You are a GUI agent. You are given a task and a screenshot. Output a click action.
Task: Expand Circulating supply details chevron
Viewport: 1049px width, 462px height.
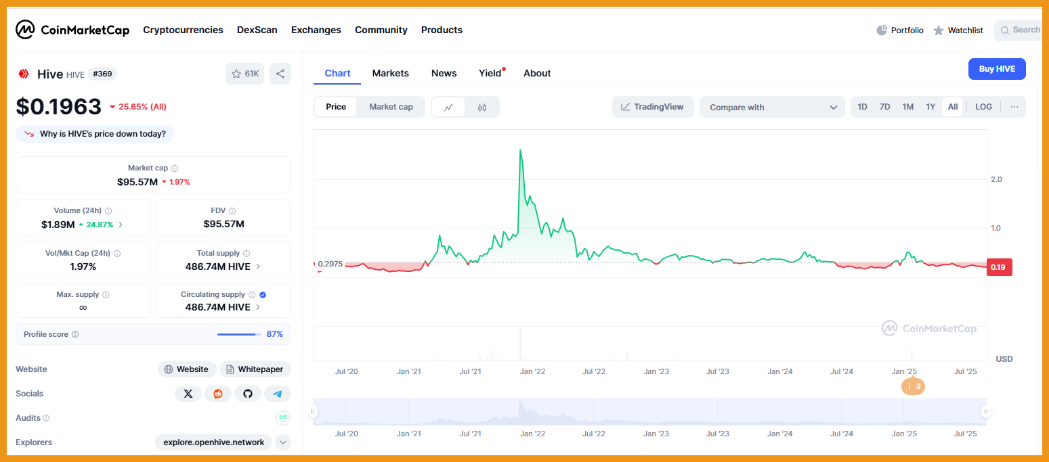(258, 307)
